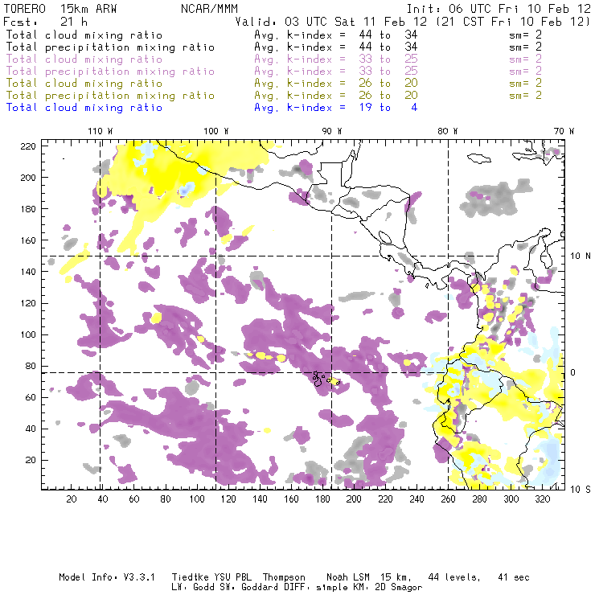Viewport: 595px width, 595px height.
Task: Click 'Avg. k-index = 26 to 20' beside olive precipitation row
Action: [x=336, y=96]
